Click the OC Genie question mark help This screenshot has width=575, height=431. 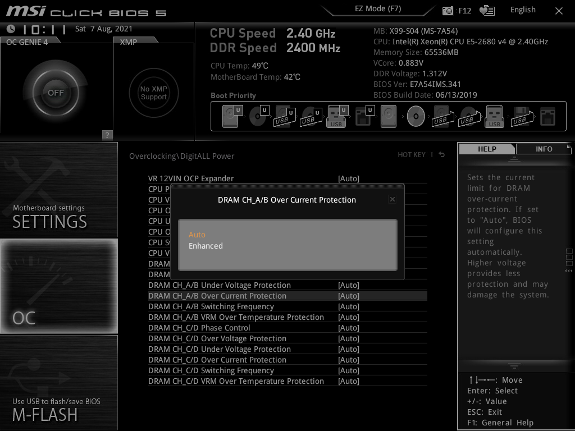click(x=107, y=135)
